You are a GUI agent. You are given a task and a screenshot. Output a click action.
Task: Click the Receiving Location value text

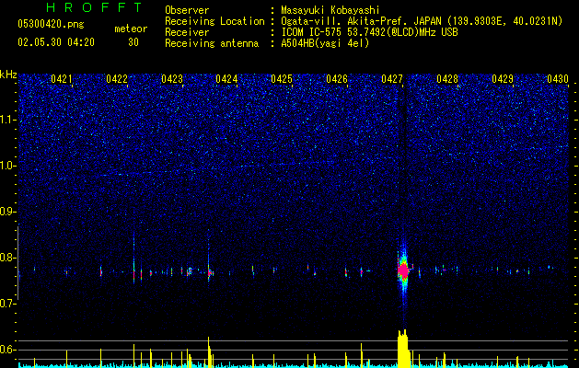click(x=422, y=21)
